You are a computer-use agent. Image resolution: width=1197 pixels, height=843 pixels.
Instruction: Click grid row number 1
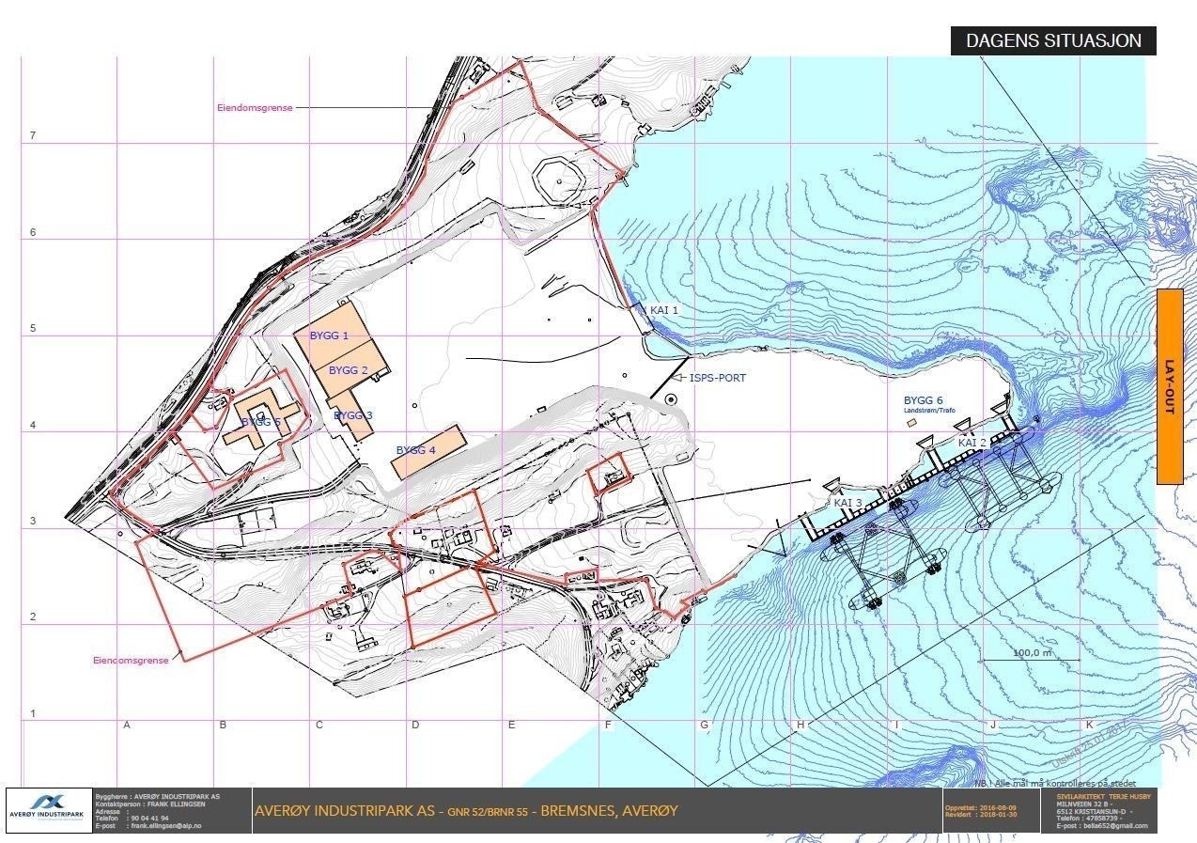click(x=32, y=714)
